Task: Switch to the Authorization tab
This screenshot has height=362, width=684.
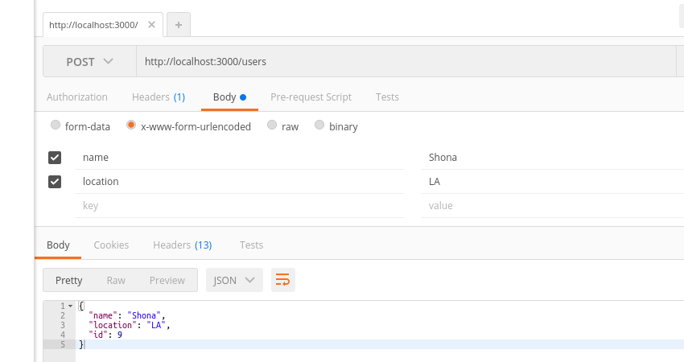Action: coord(77,97)
